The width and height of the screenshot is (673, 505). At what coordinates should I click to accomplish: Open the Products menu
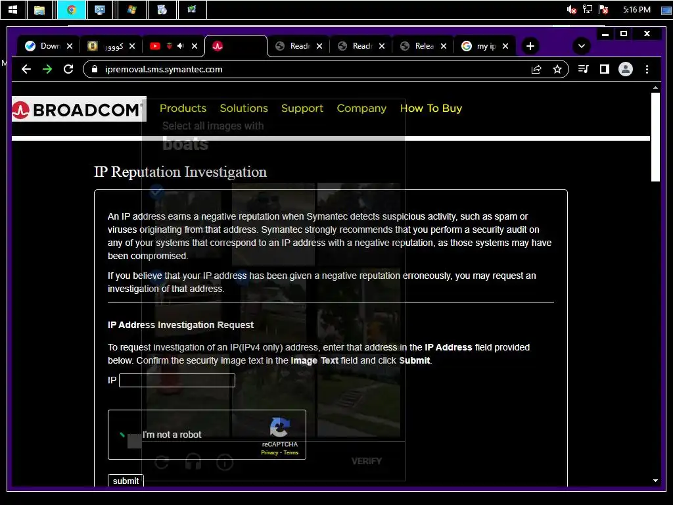[183, 108]
